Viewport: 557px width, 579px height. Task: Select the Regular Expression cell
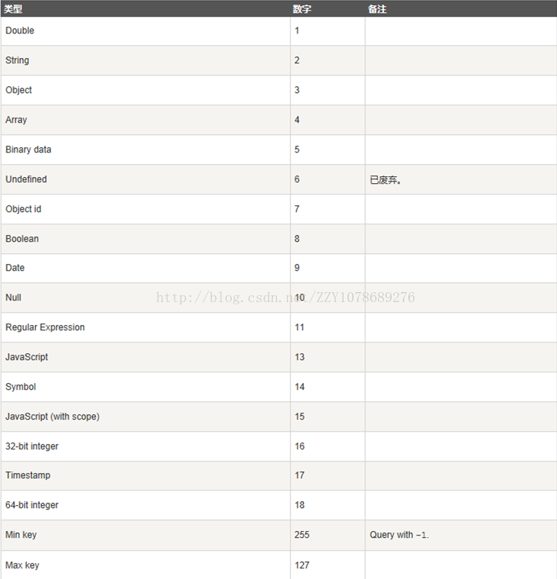pos(146,327)
